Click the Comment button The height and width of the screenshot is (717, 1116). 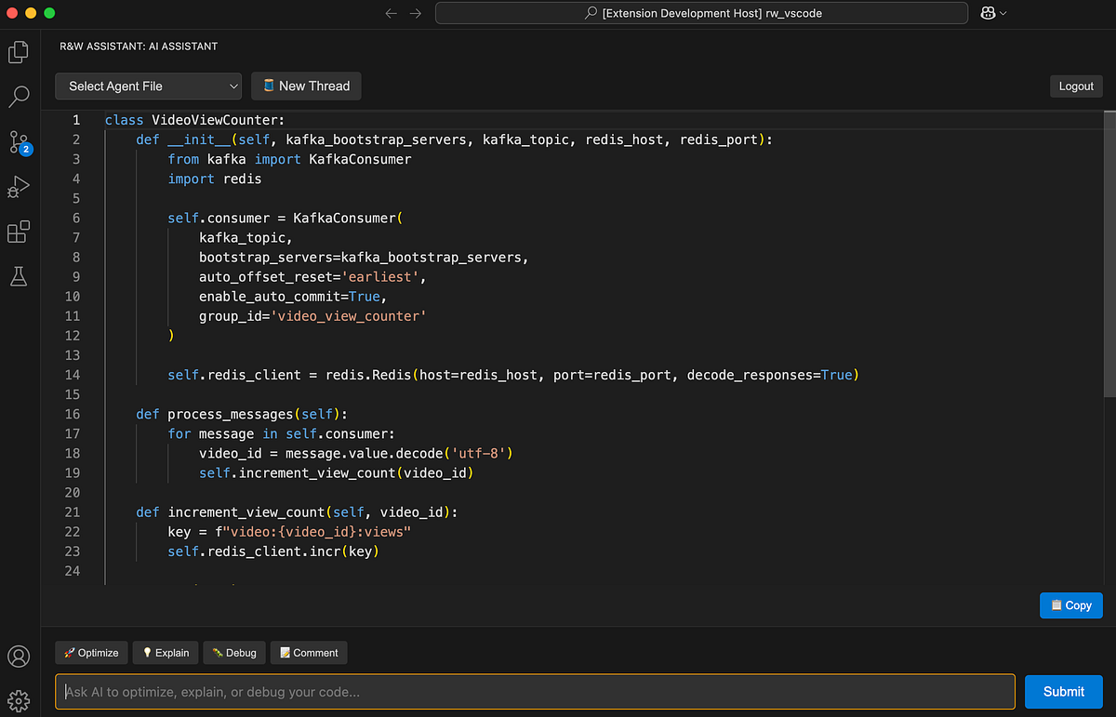[309, 653]
